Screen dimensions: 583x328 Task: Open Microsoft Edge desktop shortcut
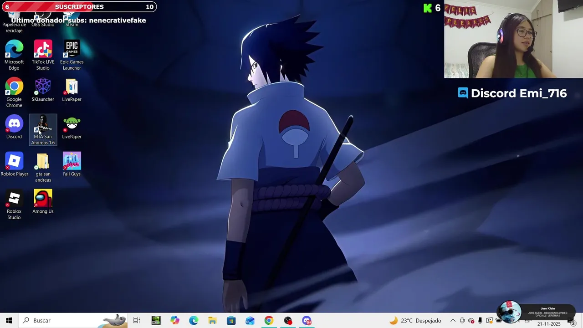(14, 55)
